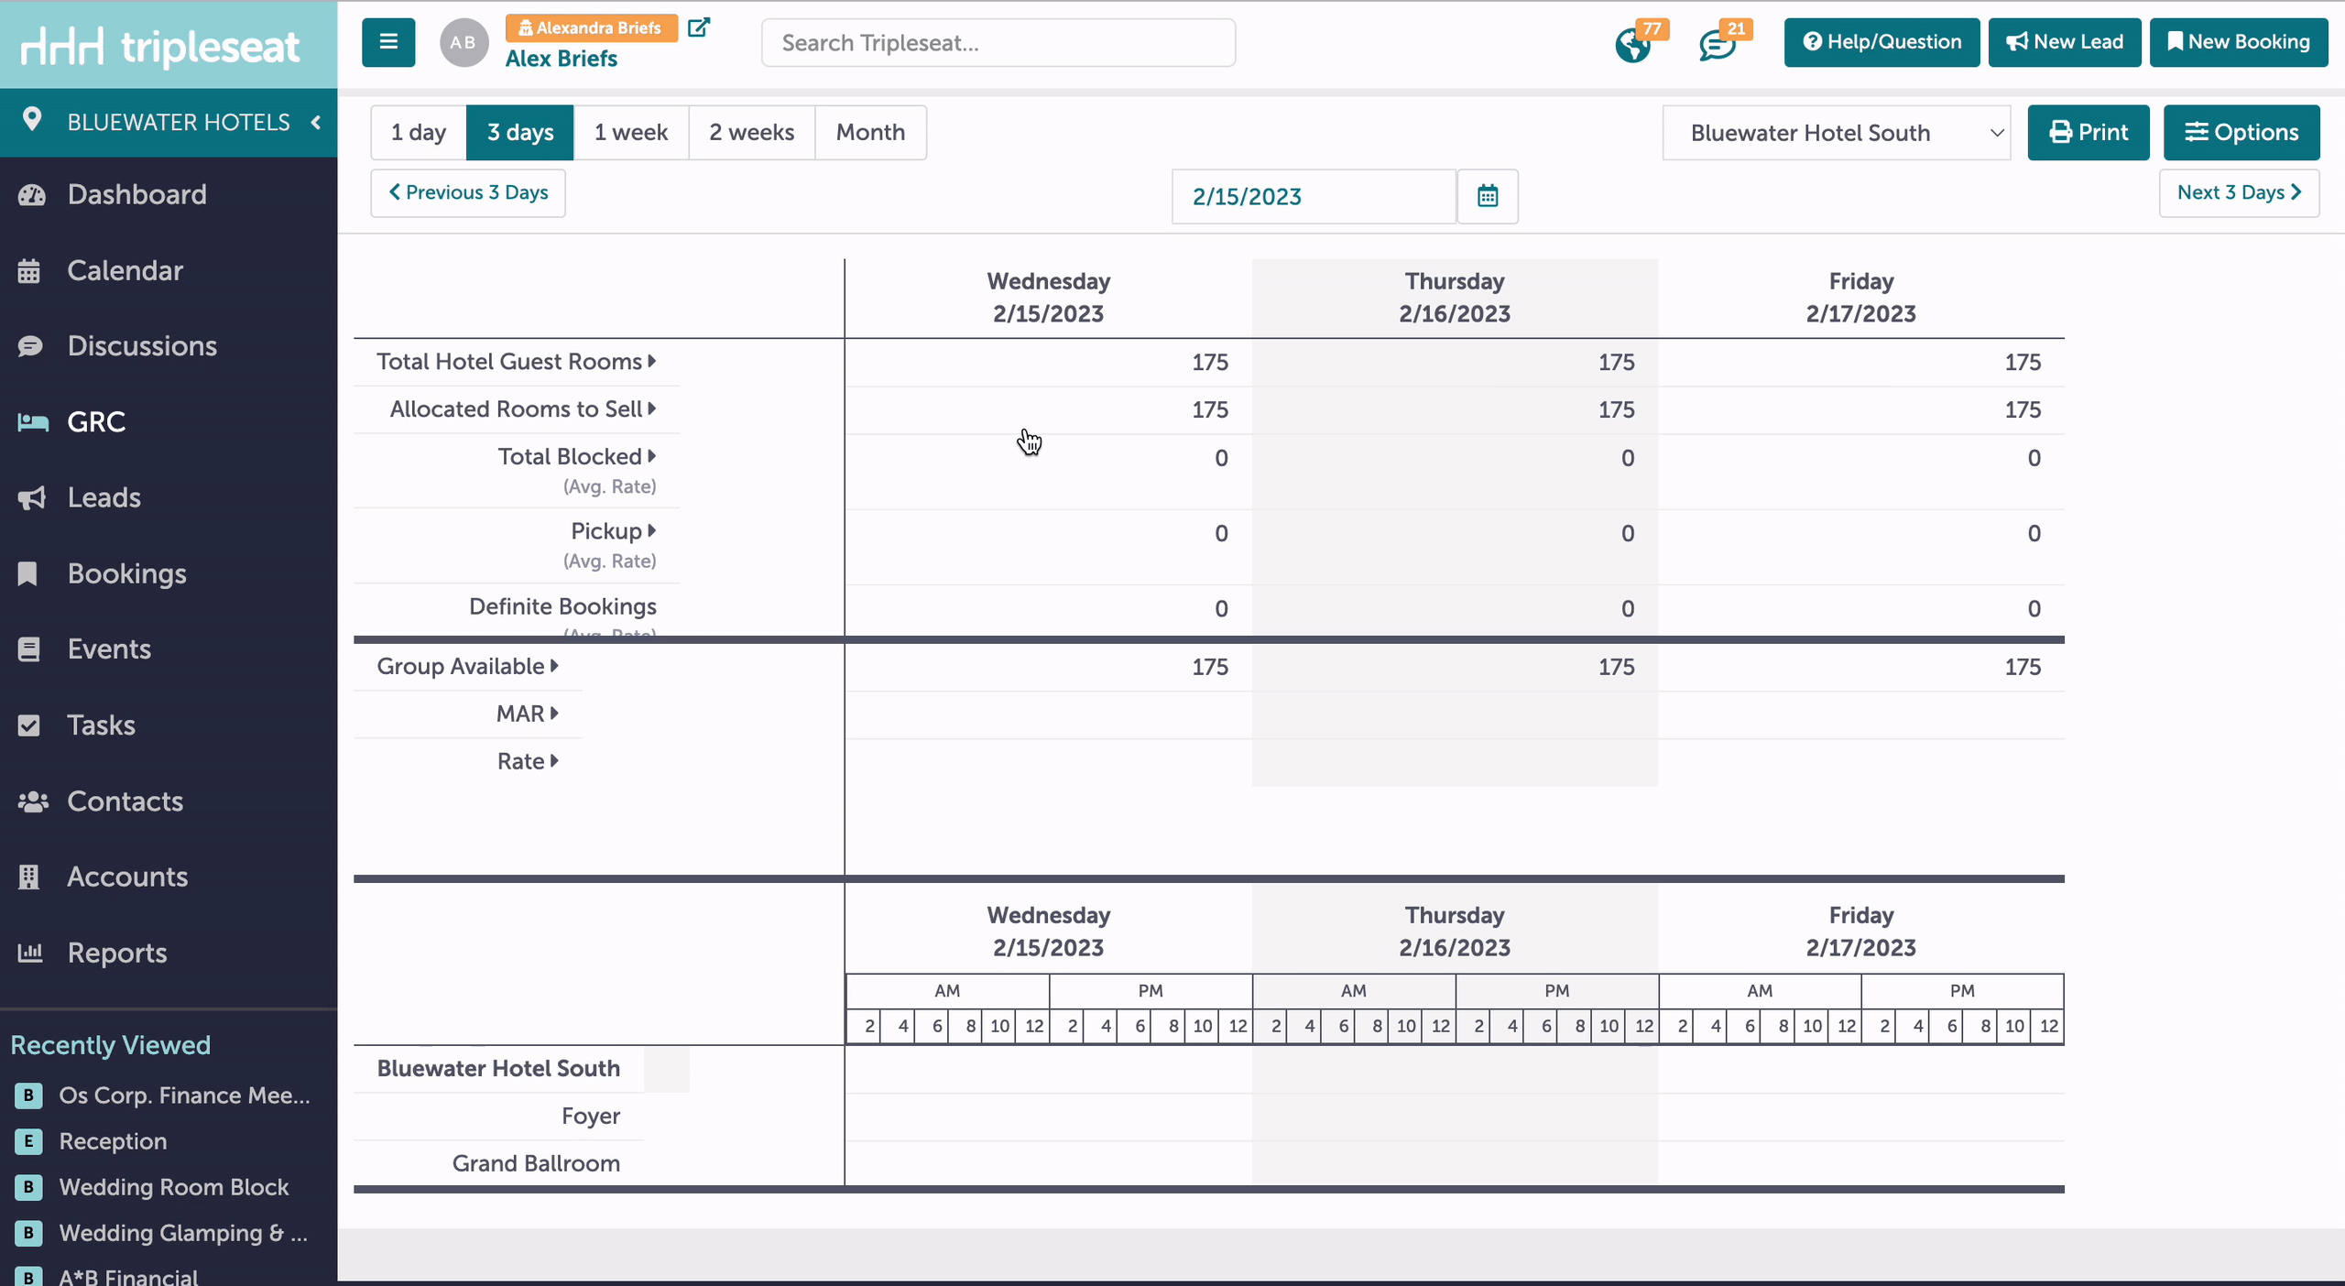The height and width of the screenshot is (1286, 2345).
Task: Expand the MAR row arrow
Action: (x=554, y=714)
